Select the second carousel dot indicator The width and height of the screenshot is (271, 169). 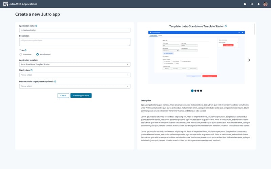pyautogui.click(x=195, y=91)
